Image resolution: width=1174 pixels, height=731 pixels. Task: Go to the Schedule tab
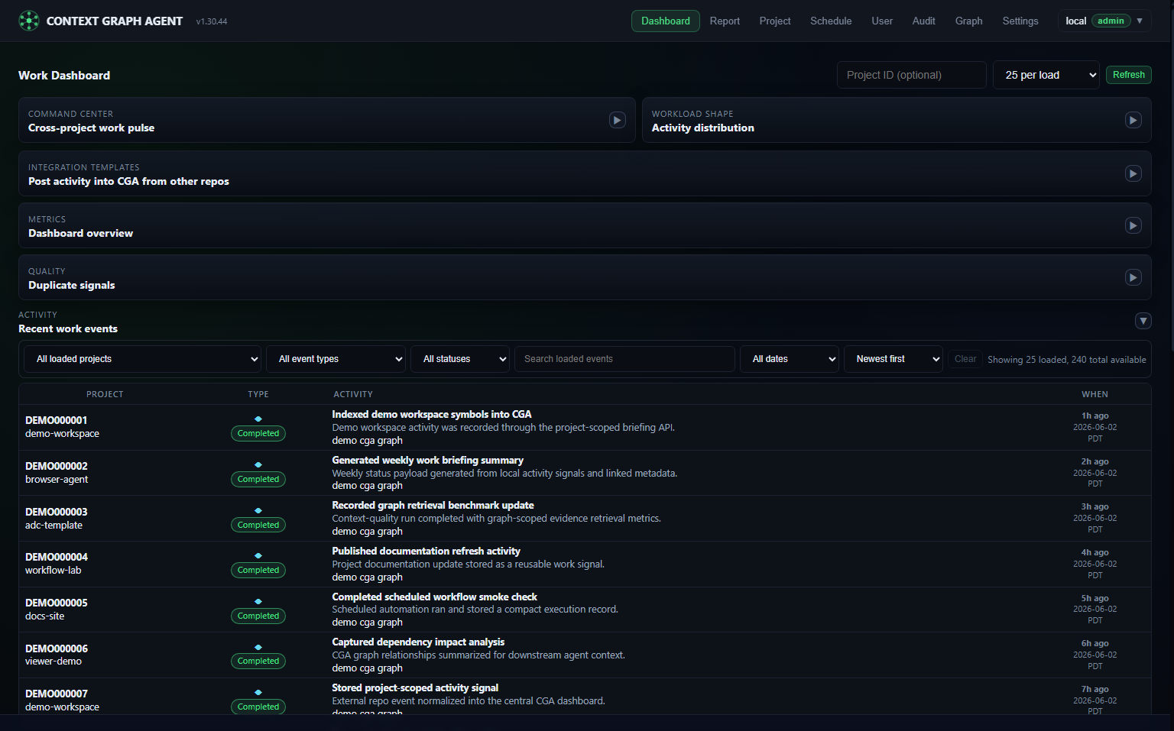click(831, 21)
